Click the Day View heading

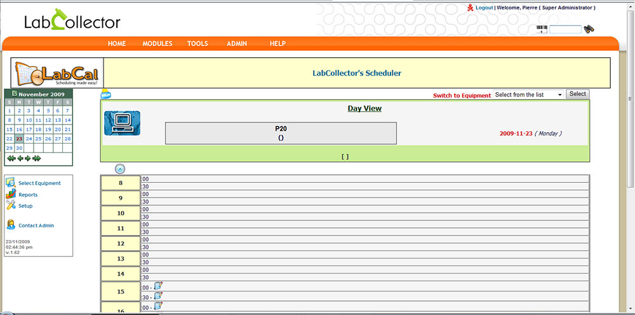pos(364,109)
